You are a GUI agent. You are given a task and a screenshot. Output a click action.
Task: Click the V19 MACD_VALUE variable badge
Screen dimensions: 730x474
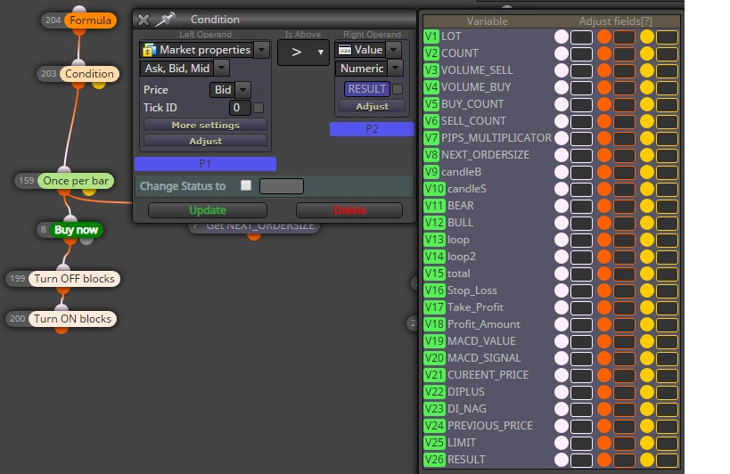[x=434, y=341]
